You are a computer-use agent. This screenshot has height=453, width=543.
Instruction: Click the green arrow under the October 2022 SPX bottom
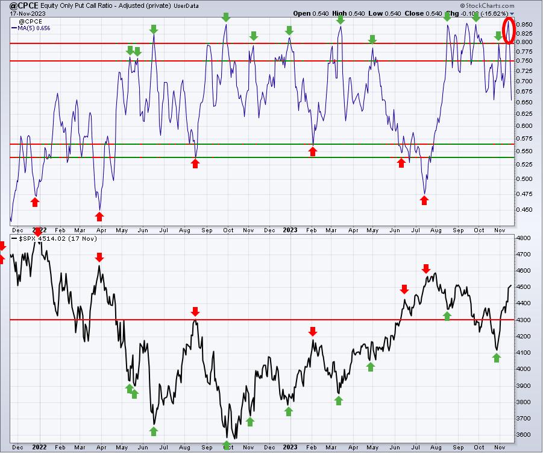(227, 445)
